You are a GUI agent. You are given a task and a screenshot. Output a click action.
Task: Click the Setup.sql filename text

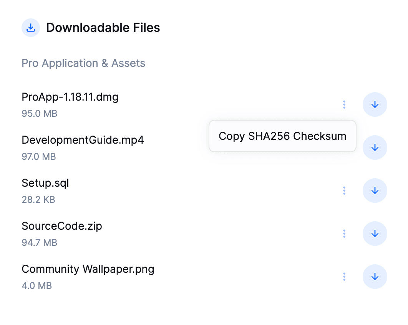point(45,183)
